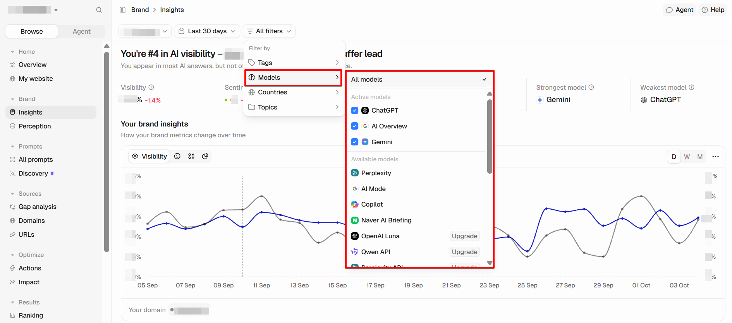Open the blurred brand selector dropdown
This screenshot has height=323, width=732.
pyautogui.click(x=145, y=31)
